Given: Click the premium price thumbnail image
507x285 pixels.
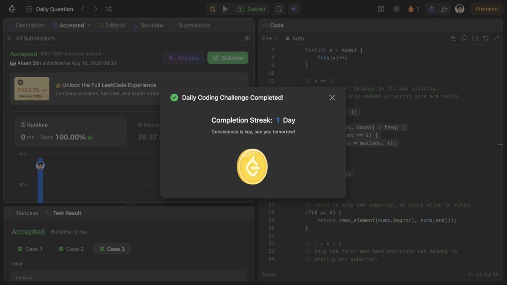Looking at the screenshot, I should tap(32, 88).
